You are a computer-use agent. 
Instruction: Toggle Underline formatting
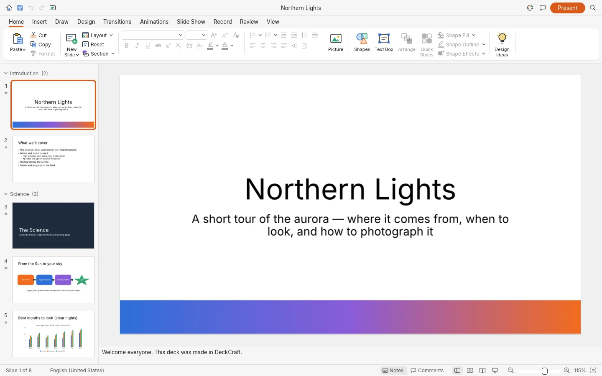[148, 46]
